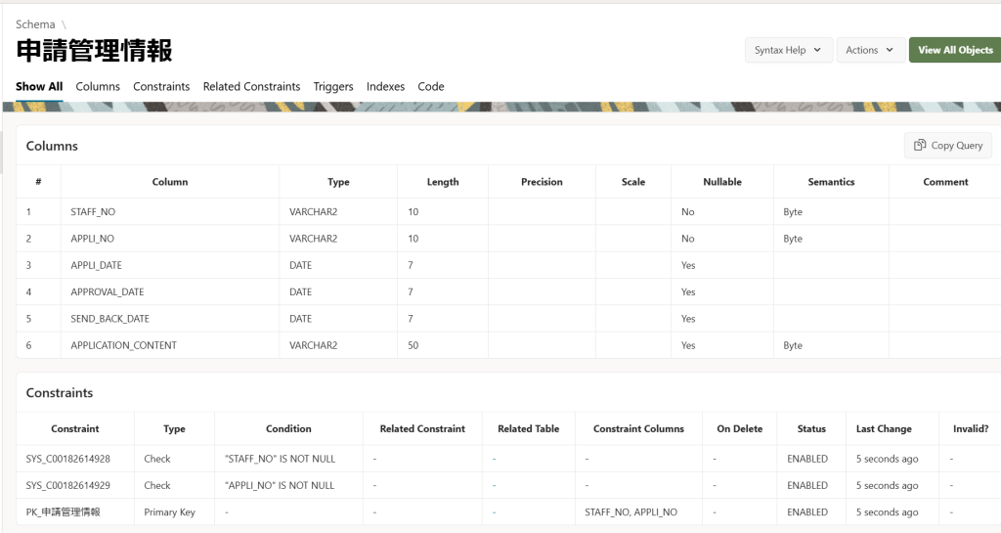Click the STAFF_NO column row cell
Viewport: 1001px width, 533px height.
(93, 211)
